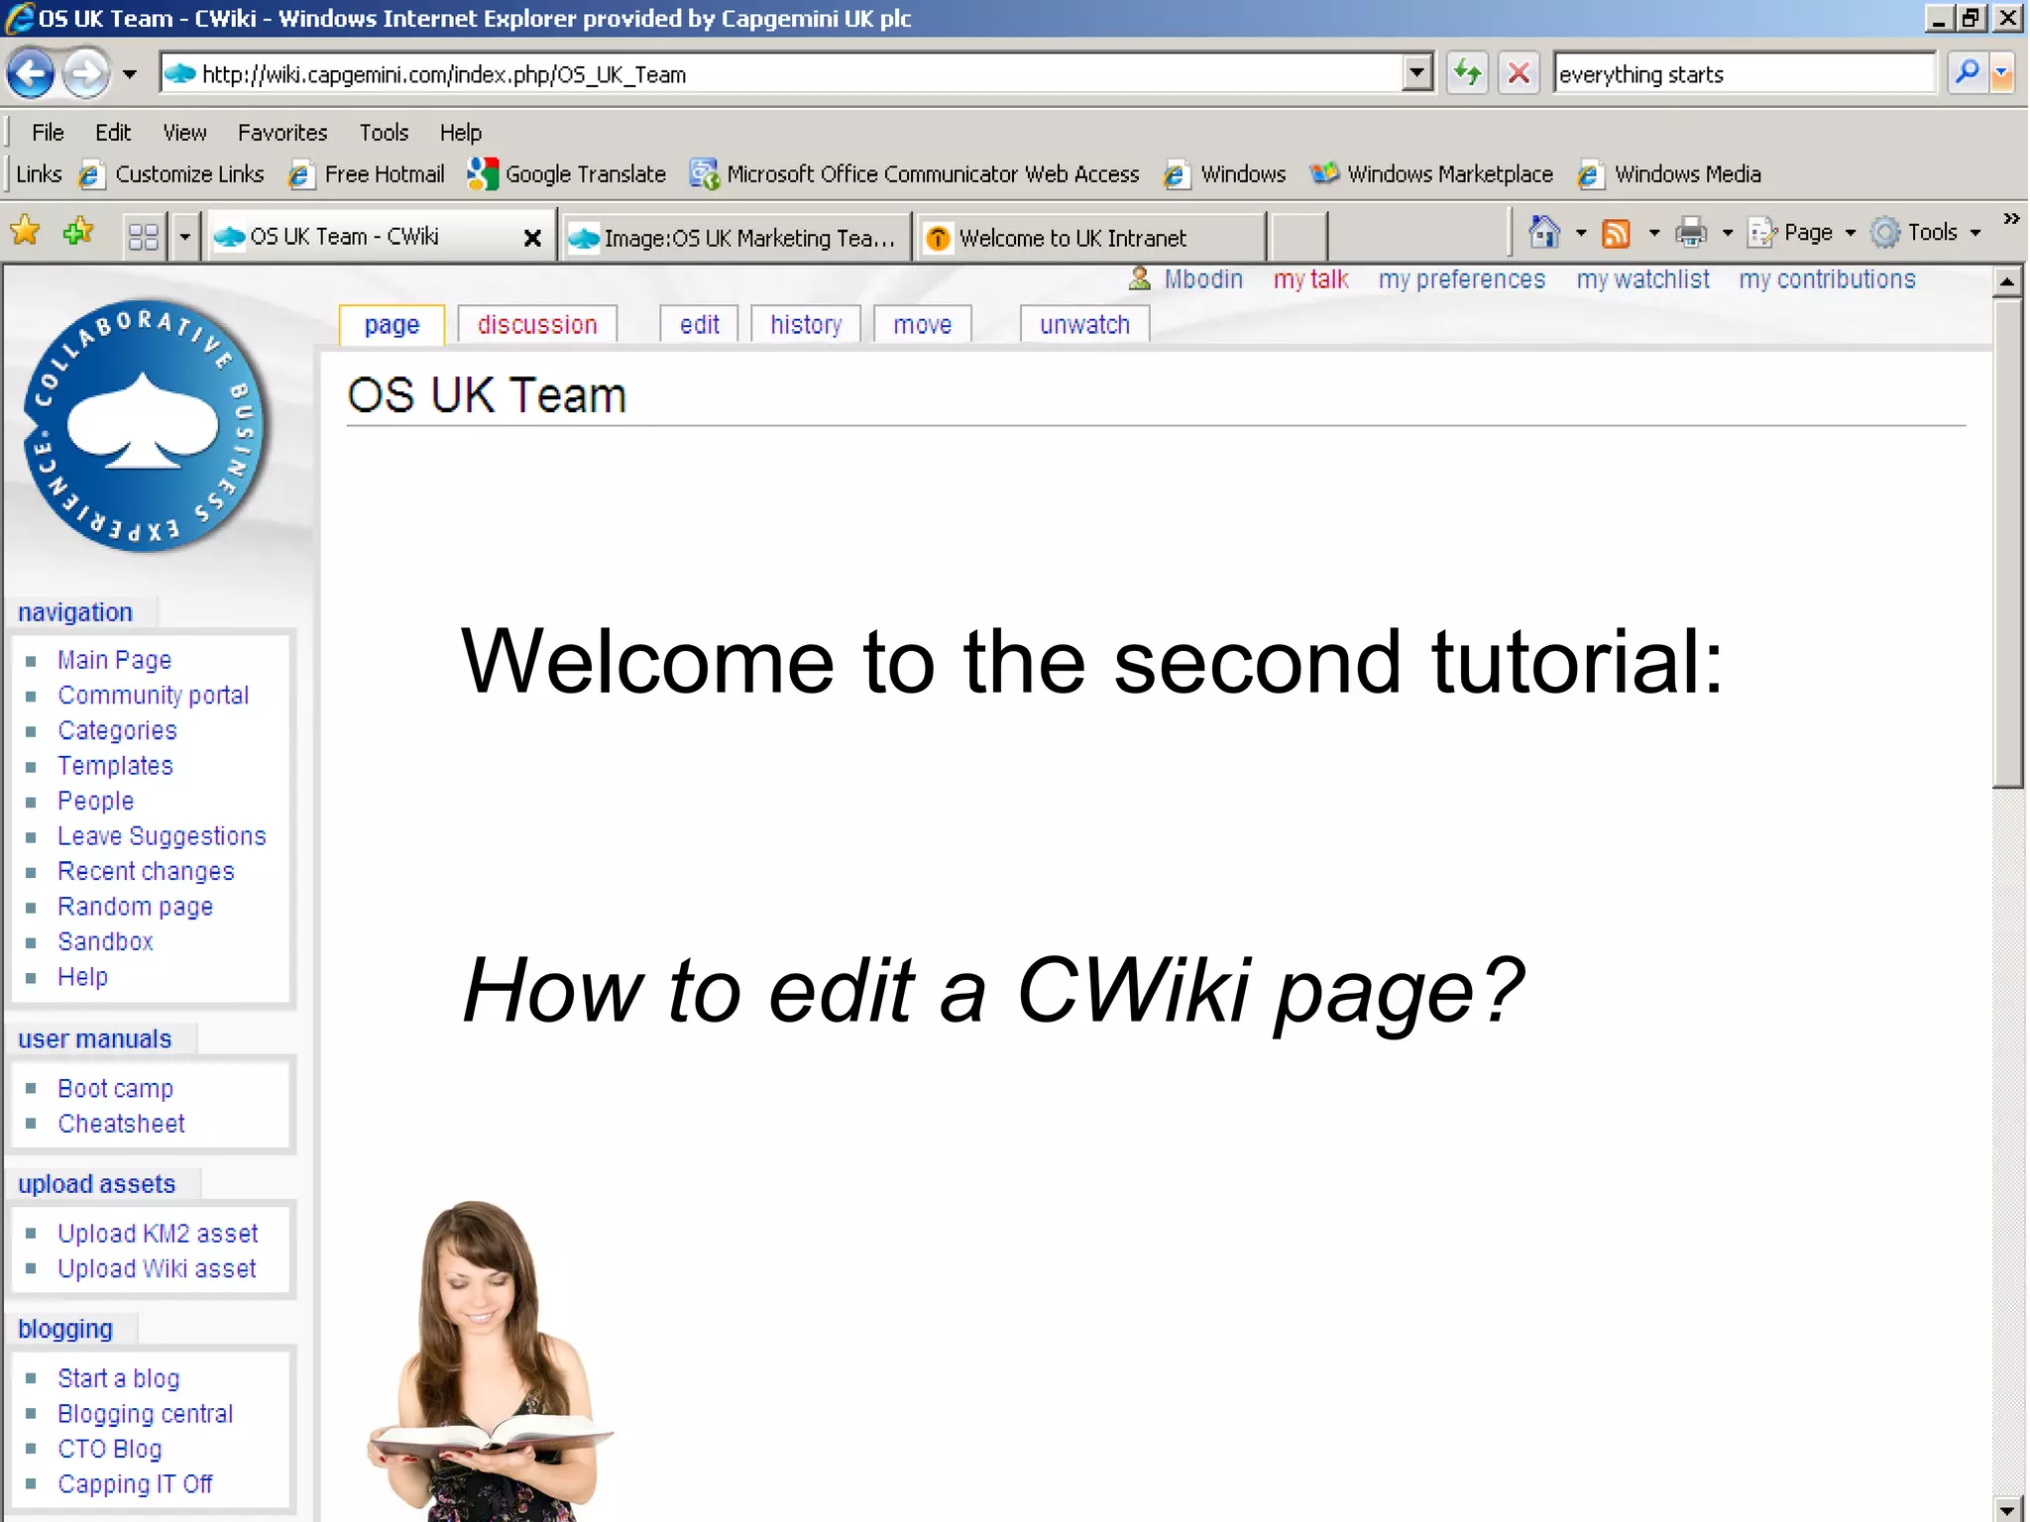This screenshot has height=1522, width=2030.
Task: Open the wiki discussion tab
Action: (536, 325)
